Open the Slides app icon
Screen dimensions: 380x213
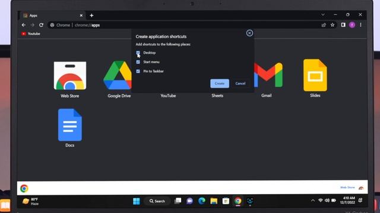point(315,75)
